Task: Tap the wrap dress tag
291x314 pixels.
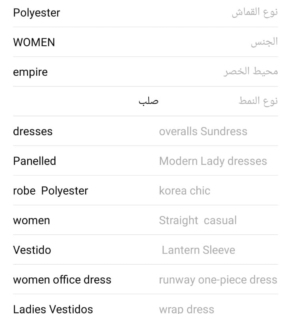Action: click(x=187, y=308)
